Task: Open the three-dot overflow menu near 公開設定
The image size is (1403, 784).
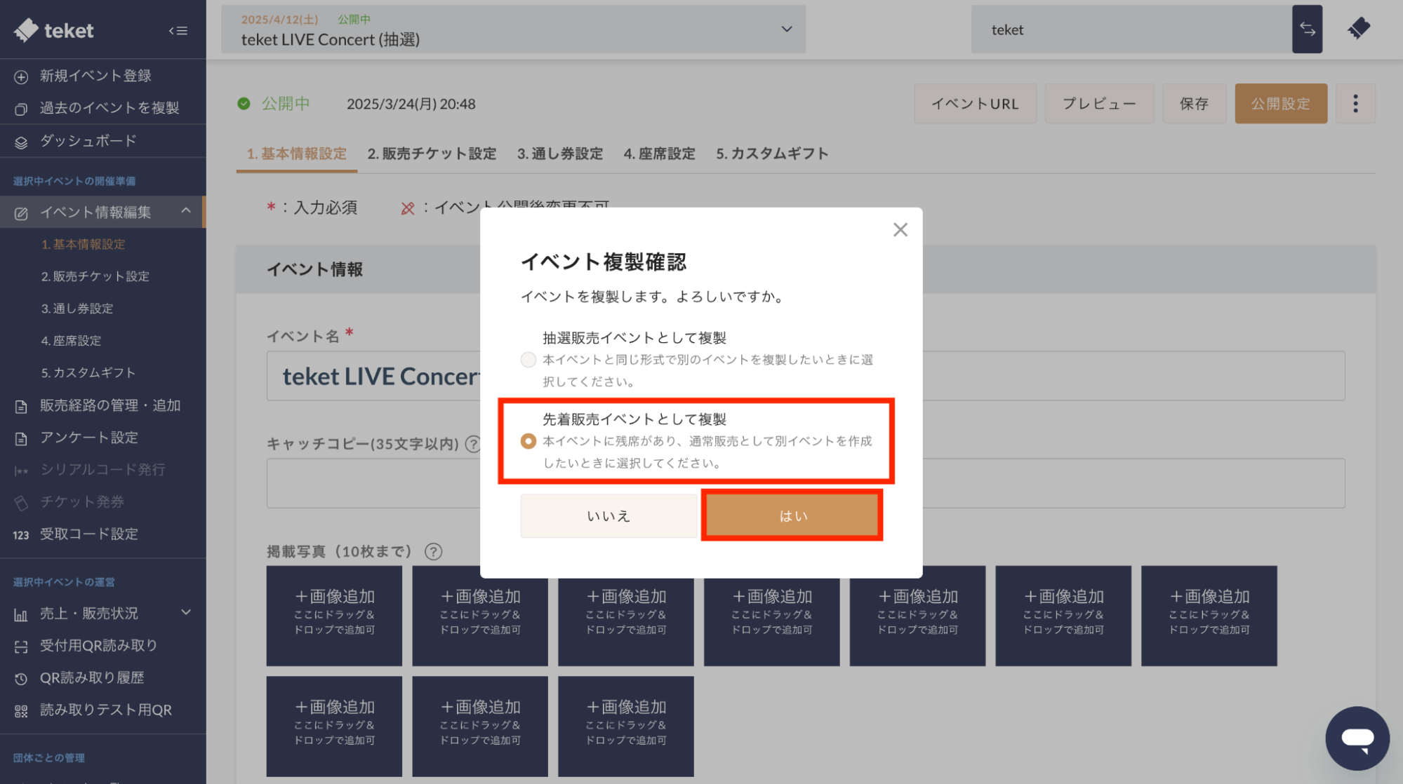Action: (1355, 103)
